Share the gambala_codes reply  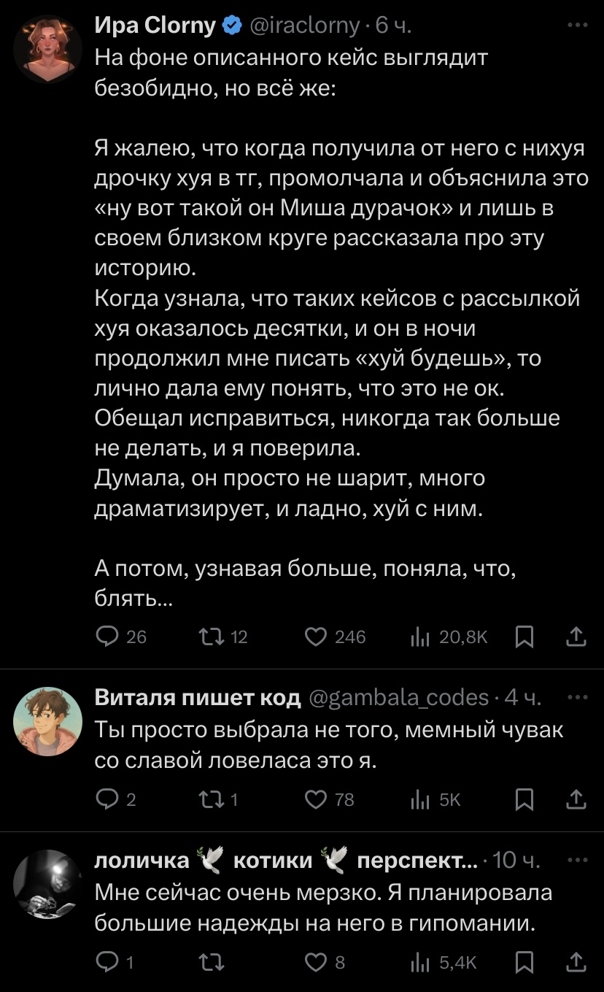click(x=576, y=800)
